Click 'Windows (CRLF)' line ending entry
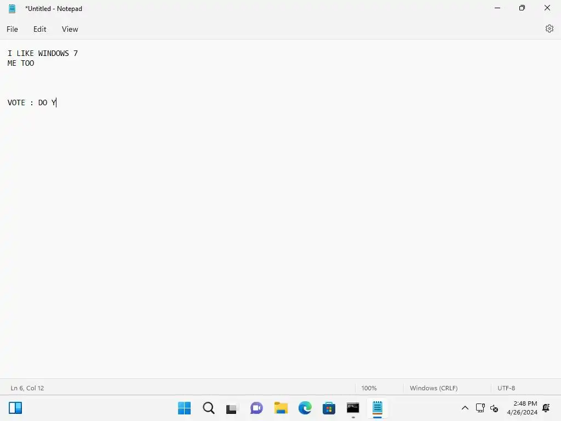Viewport: 561px width, 421px height. (434, 388)
